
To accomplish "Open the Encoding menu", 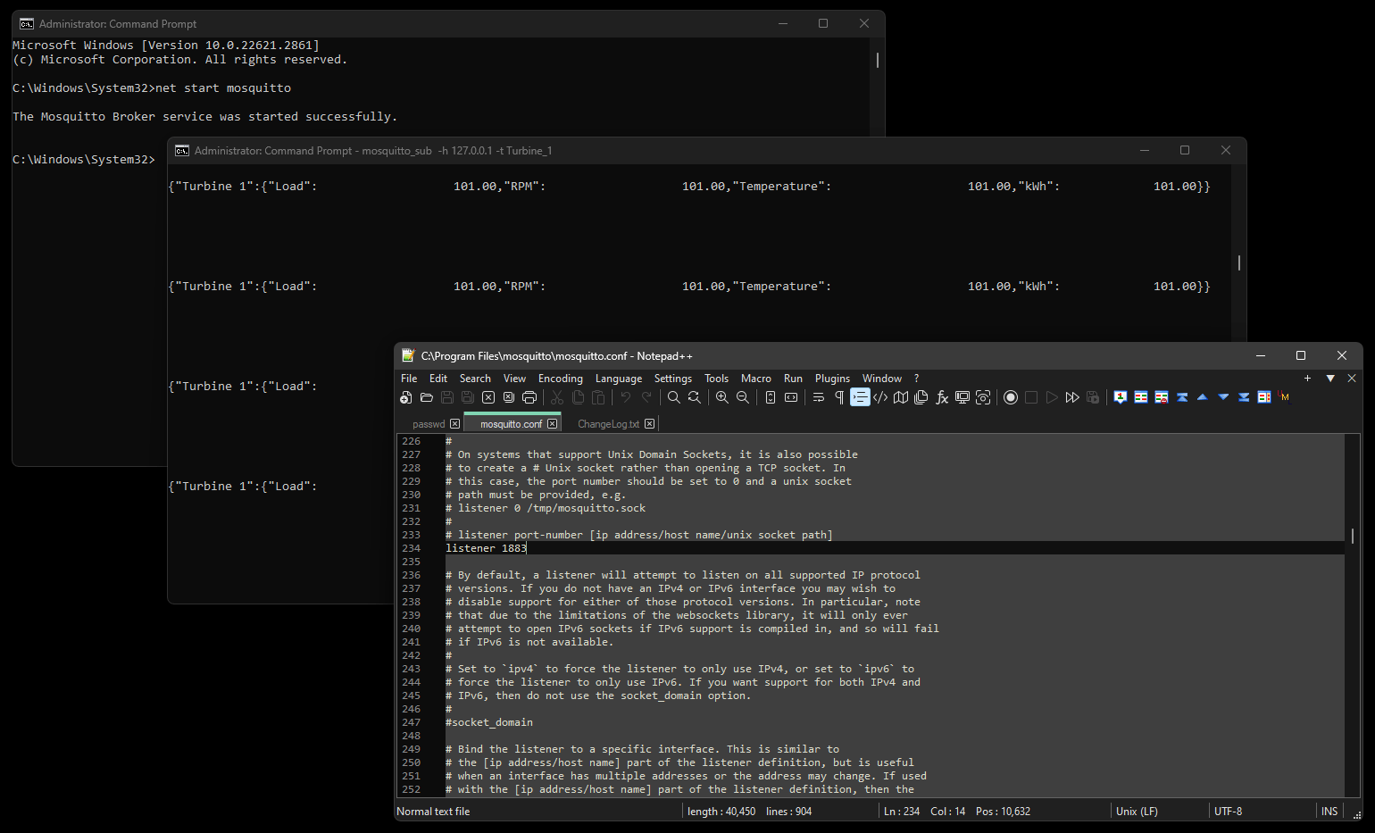I will 560,379.
